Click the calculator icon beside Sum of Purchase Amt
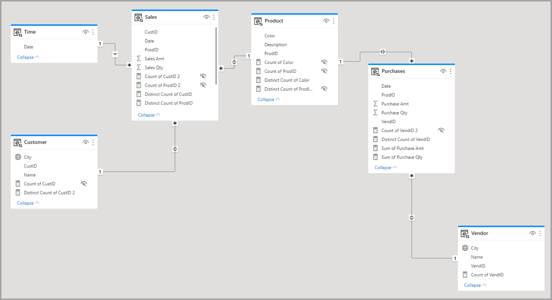The height and width of the screenshot is (300, 552). [x=375, y=148]
